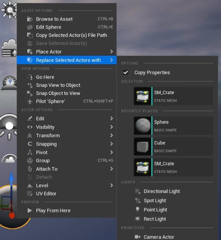221x240 pixels.
Task: Pick Sphere basic shape under Recently Placed
Action: click(173, 126)
